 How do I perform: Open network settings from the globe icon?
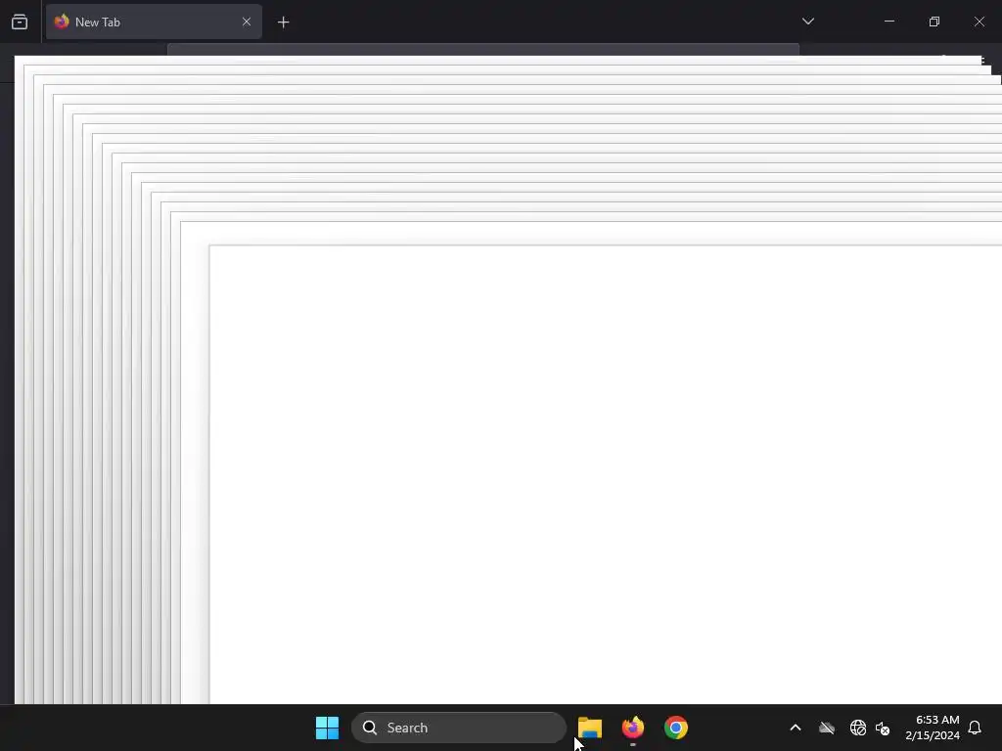click(857, 728)
